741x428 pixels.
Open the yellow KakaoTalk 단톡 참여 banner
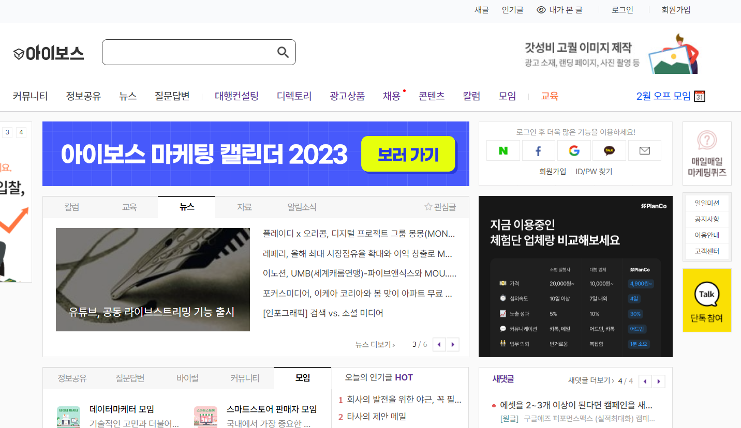point(707,300)
